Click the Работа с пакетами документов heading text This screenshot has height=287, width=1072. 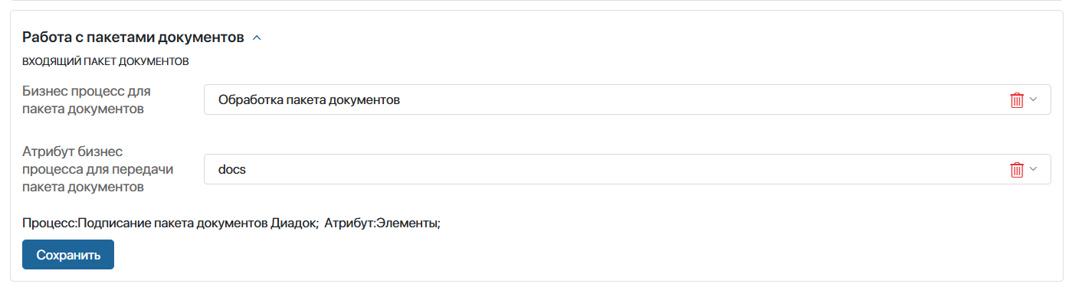pos(133,37)
